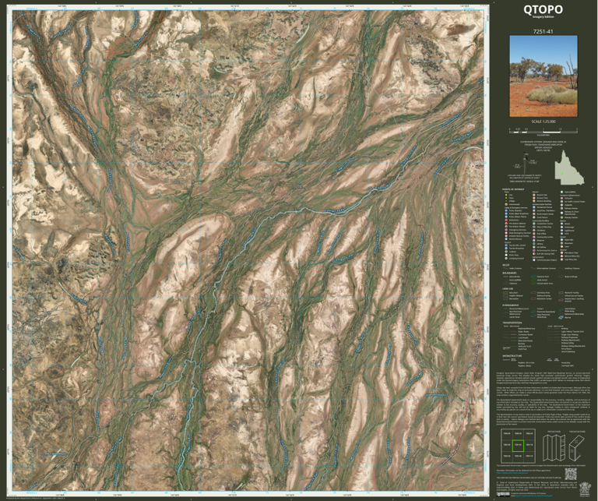
Task: Click the Place of Worship legend symbol
Action: [534, 227]
